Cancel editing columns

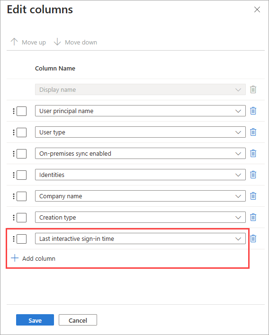click(x=78, y=320)
